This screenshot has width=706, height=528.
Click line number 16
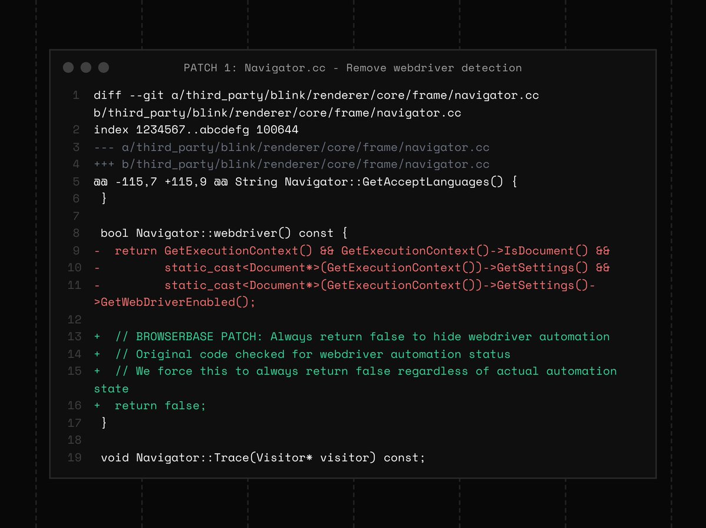click(x=74, y=406)
